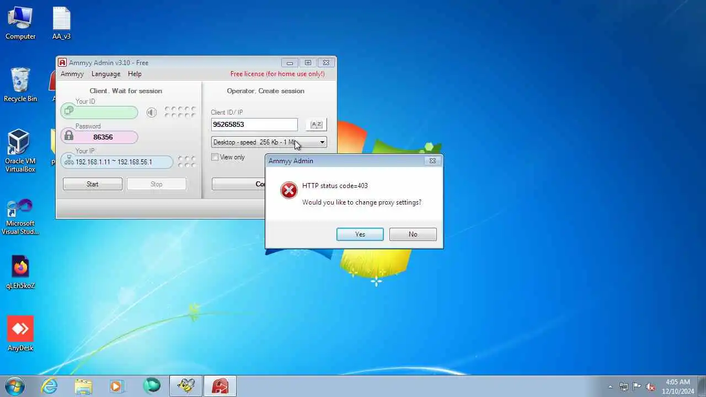Close the Ammyy Admin main window

326,63
